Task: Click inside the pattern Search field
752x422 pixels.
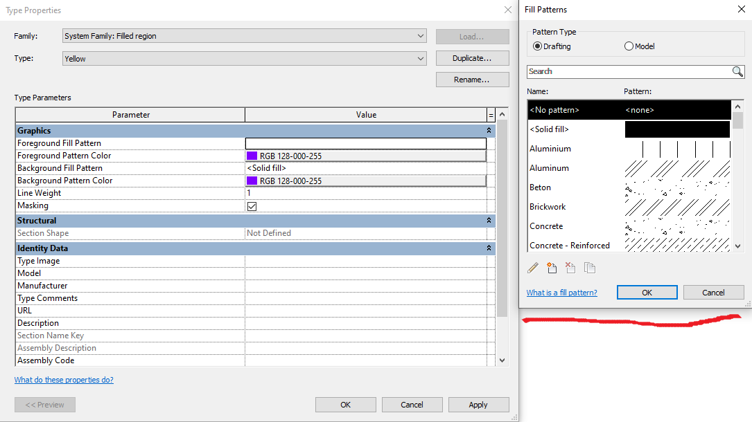Action: [624, 71]
